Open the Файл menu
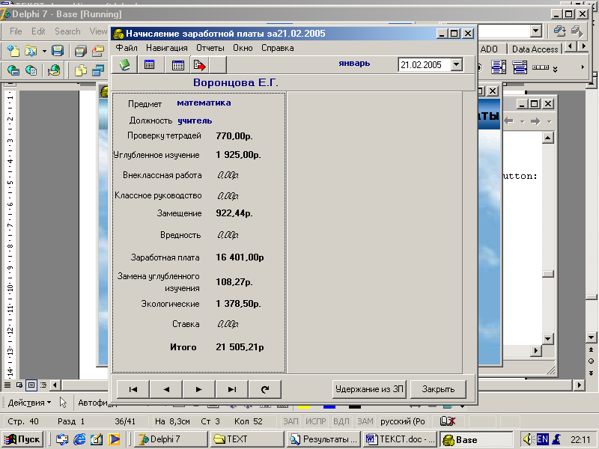The width and height of the screenshot is (599, 449). (x=127, y=48)
